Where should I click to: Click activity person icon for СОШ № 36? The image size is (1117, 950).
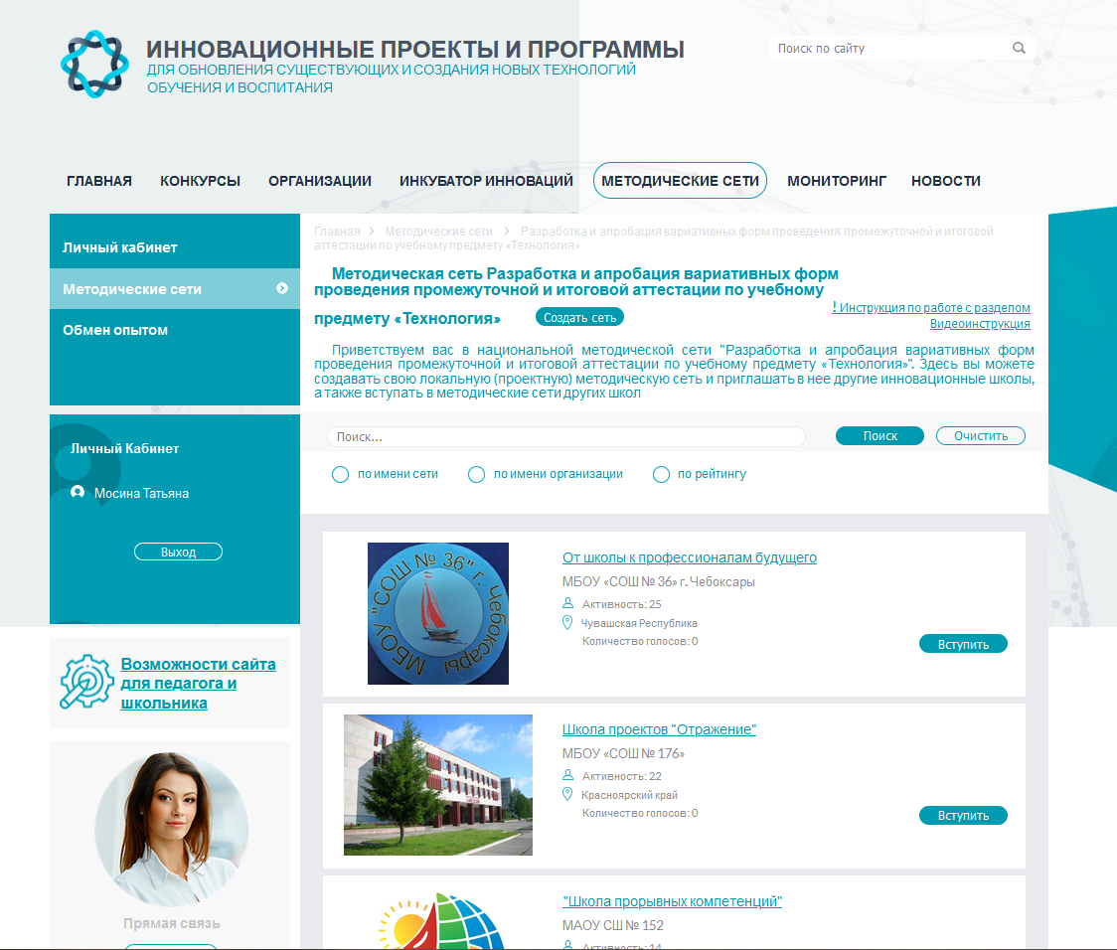(567, 603)
